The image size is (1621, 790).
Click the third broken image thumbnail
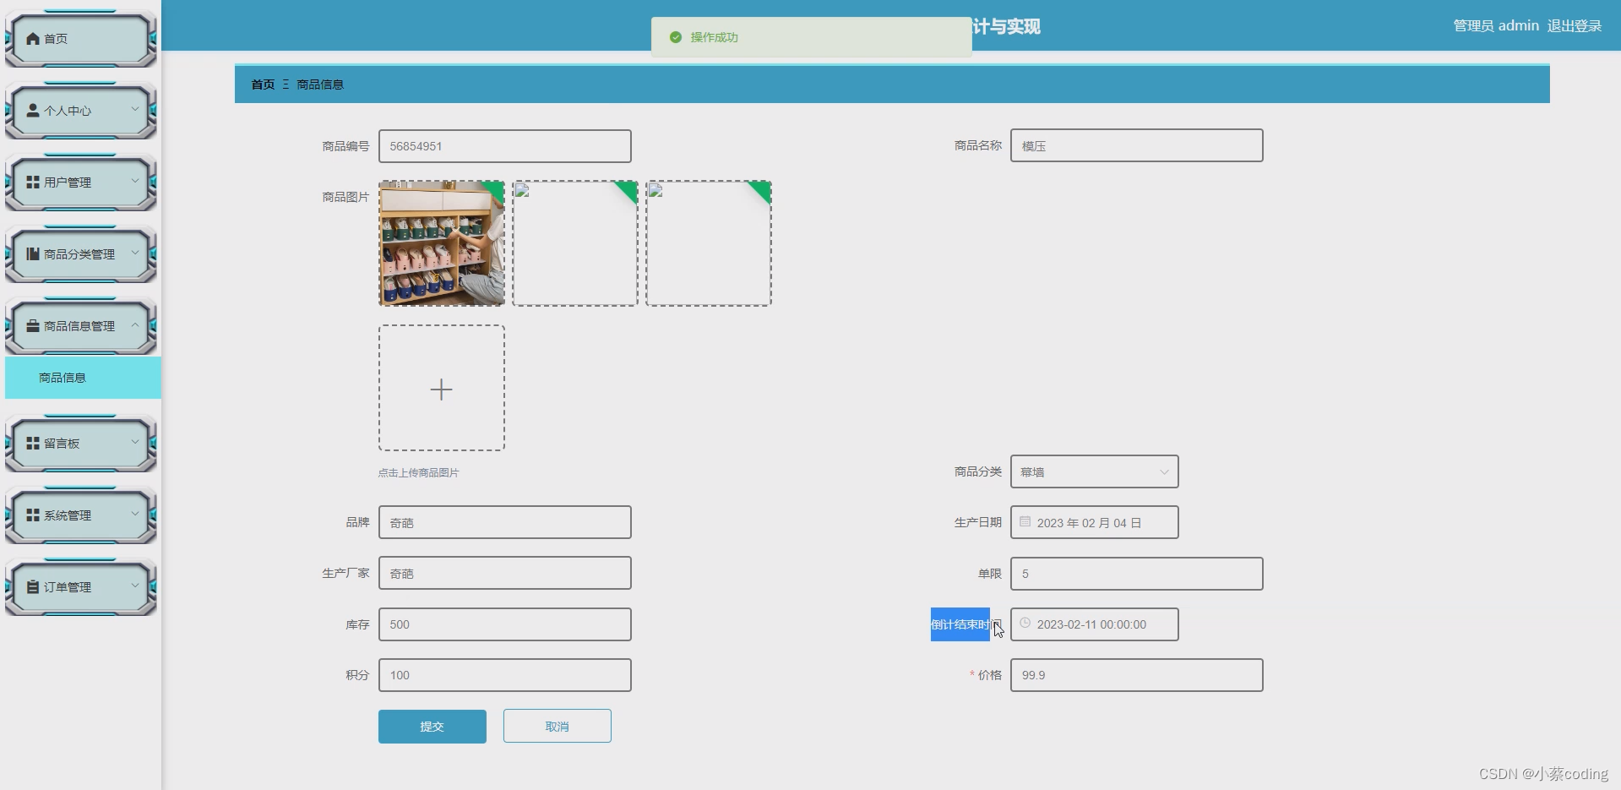[709, 243]
